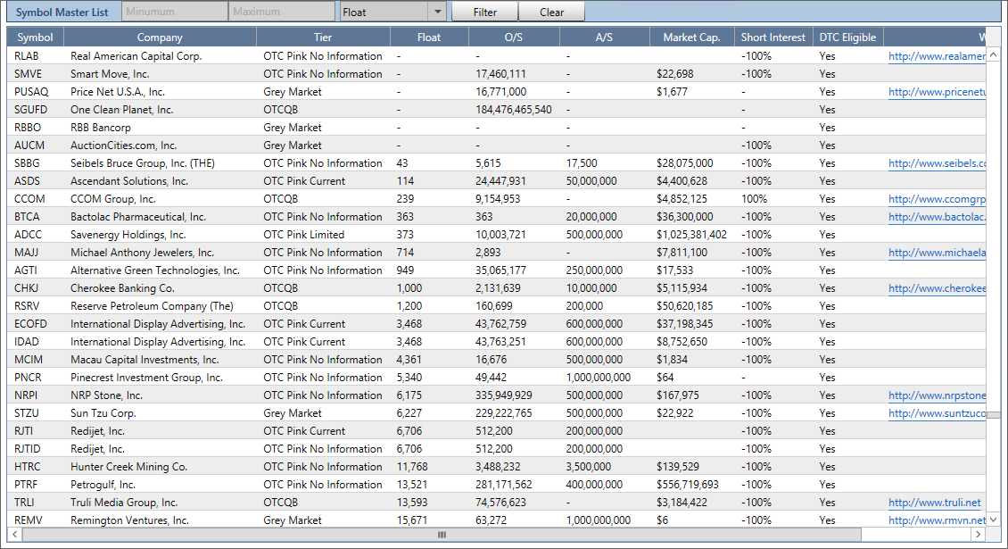Select the HTRC symbol cell
The image size is (1008, 549).
coord(27,467)
